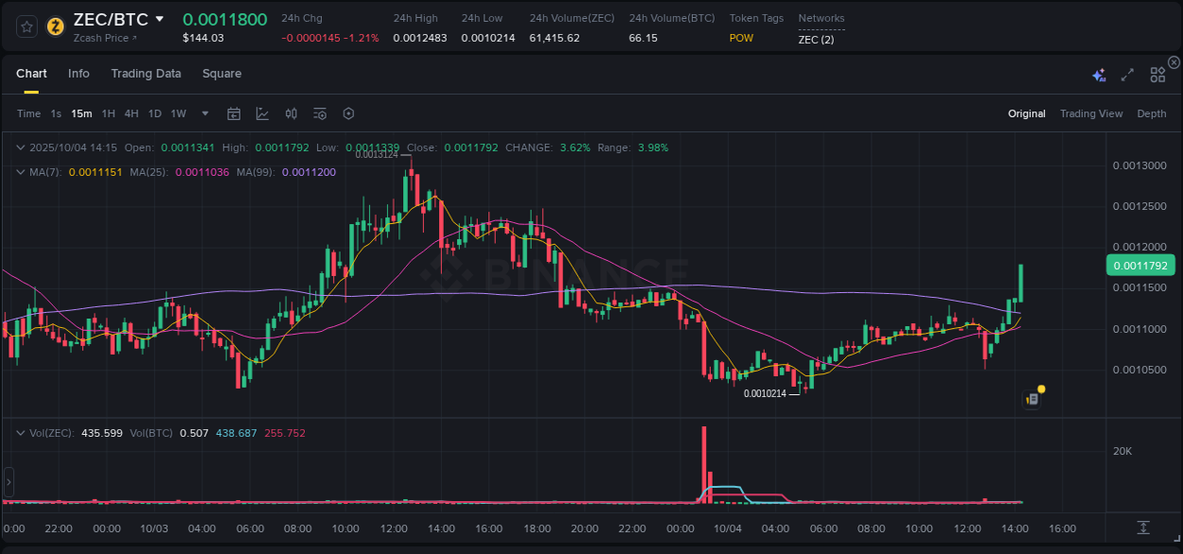Switch chart to Trading View mode
The image size is (1183, 554).
click(x=1091, y=113)
